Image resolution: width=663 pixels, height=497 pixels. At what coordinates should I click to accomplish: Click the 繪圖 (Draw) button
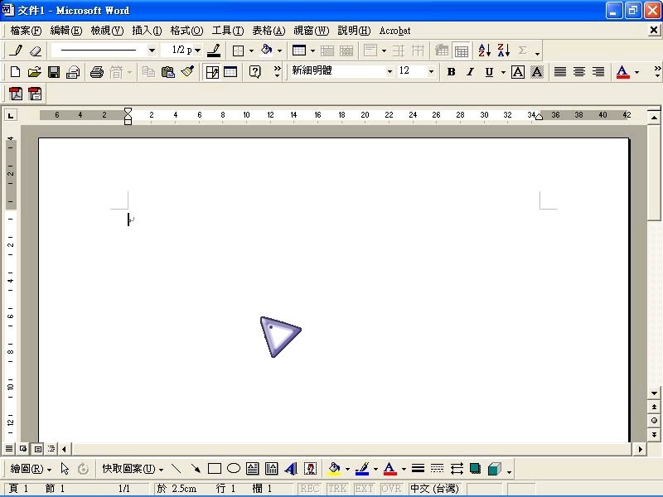31,469
